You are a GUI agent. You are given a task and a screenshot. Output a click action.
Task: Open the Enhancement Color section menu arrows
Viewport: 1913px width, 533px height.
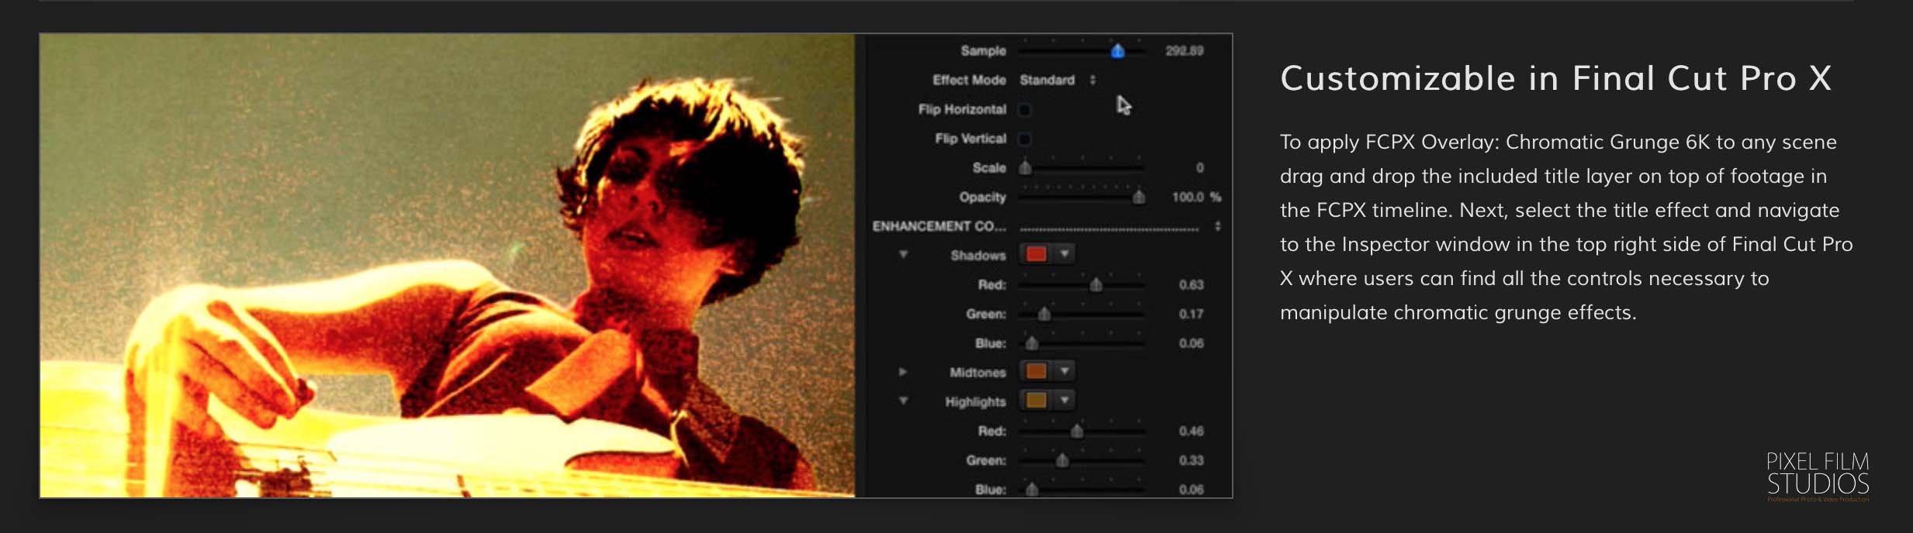coord(1218,226)
